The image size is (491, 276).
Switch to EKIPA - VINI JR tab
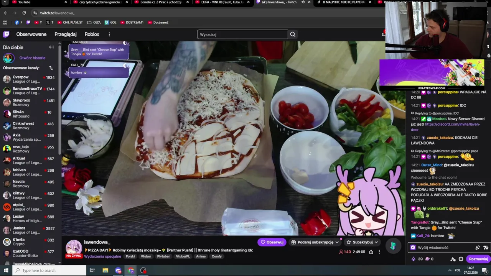point(222,2)
